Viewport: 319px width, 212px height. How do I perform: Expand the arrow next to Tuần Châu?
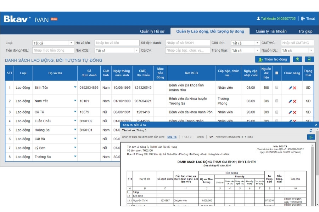click(75, 120)
